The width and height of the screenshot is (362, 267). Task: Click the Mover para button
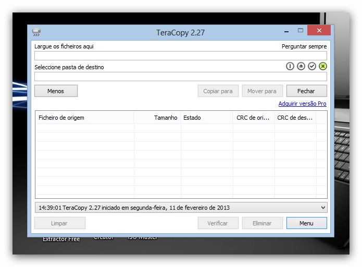[x=262, y=91]
